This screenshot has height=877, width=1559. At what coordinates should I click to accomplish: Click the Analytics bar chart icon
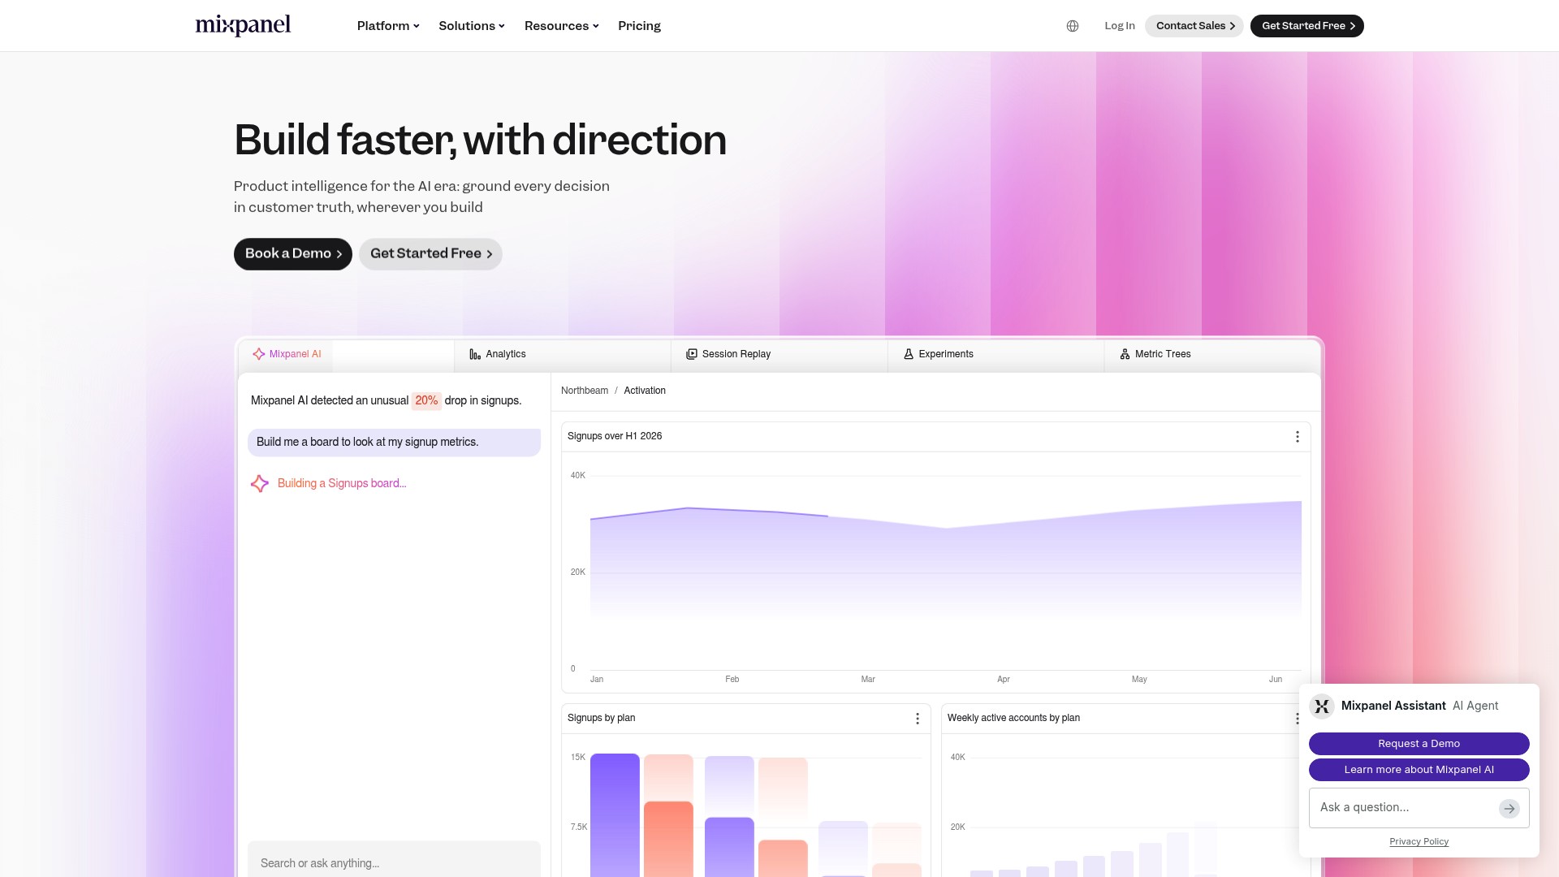coord(475,354)
